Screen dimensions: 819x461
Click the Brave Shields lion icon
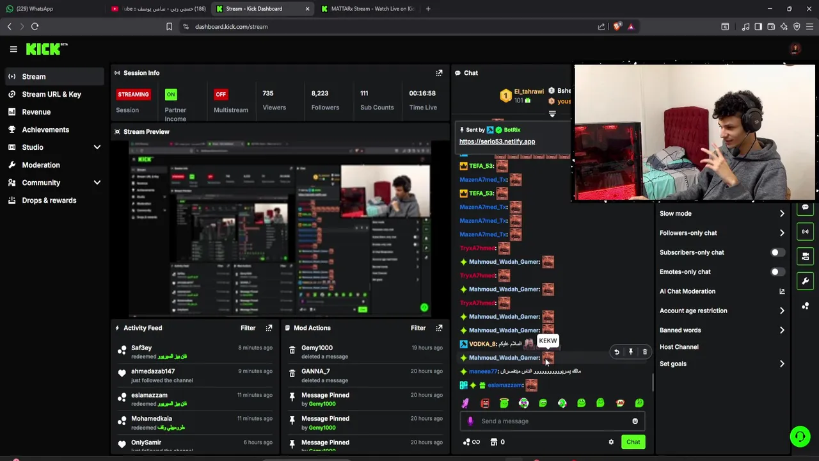617,27
